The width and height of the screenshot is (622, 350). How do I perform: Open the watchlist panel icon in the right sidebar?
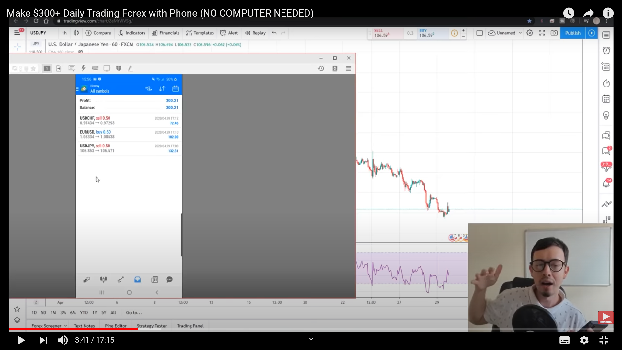[606, 35]
